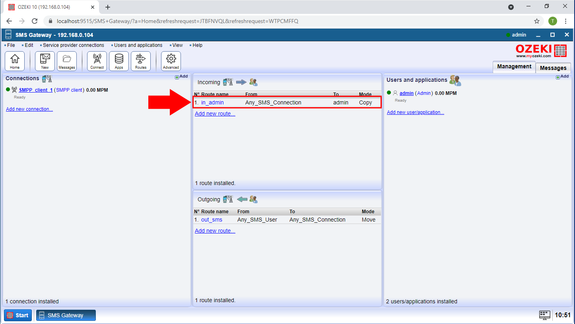Open the Connect antenna toolbar icon
This screenshot has height=324, width=575.
[x=97, y=61]
